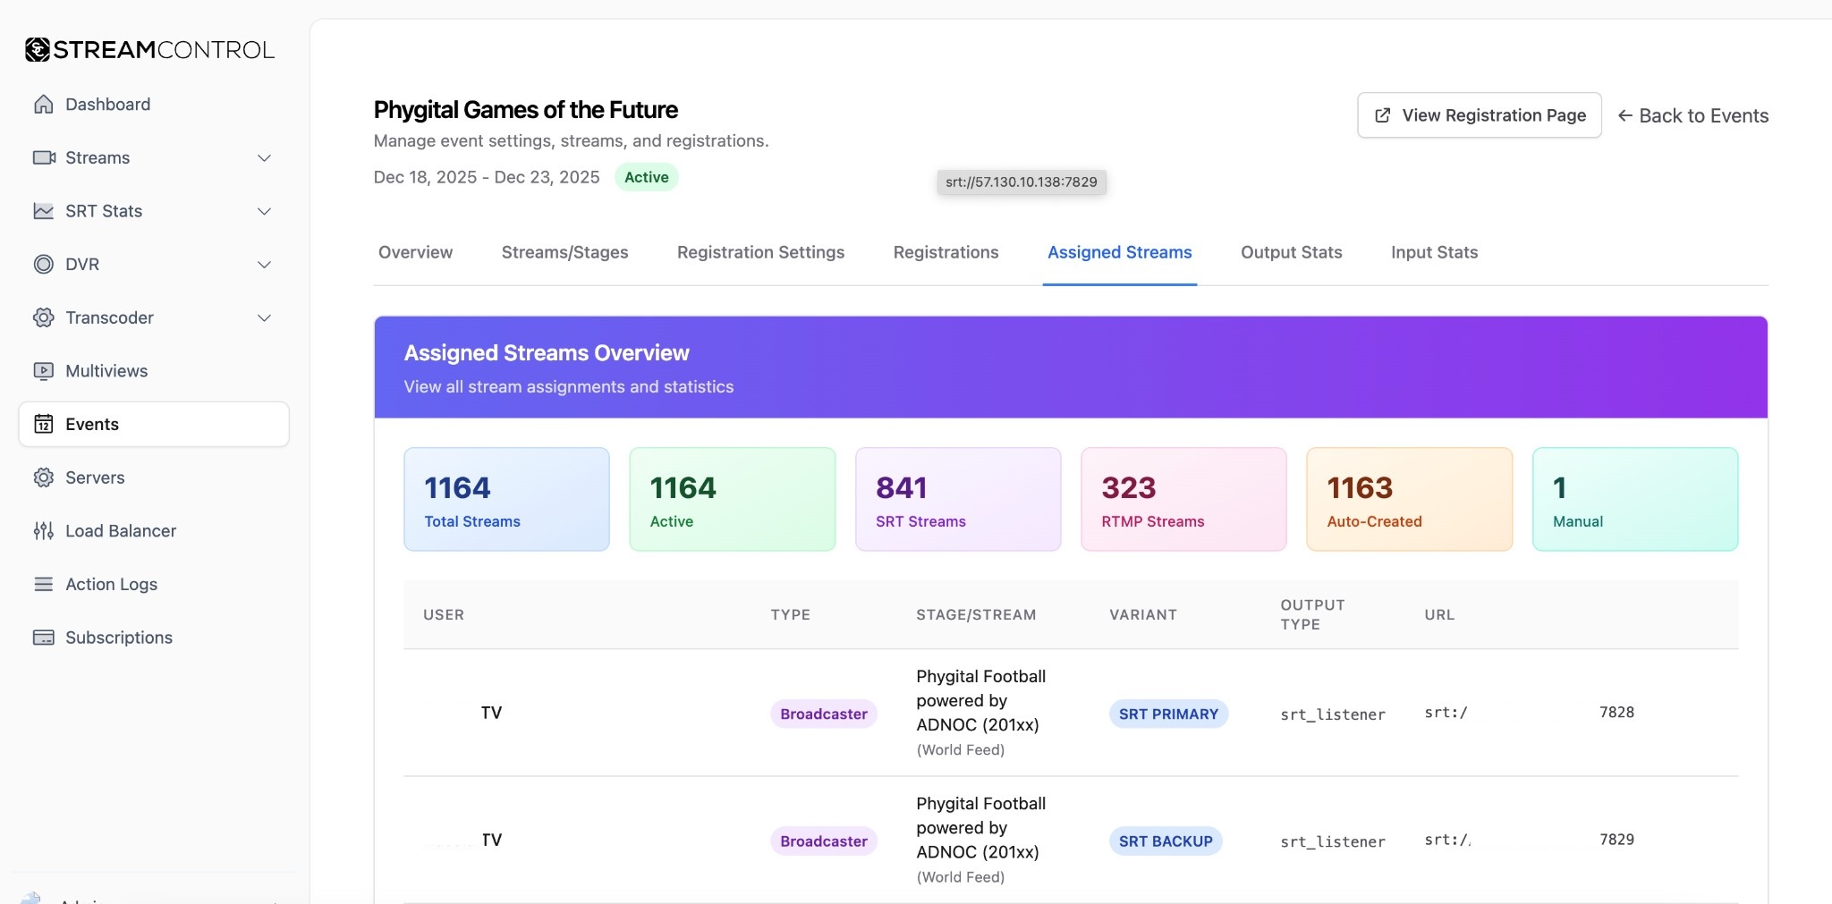Expand the Transcoder submenu chevron
The height and width of the screenshot is (904, 1832).
coord(264,318)
